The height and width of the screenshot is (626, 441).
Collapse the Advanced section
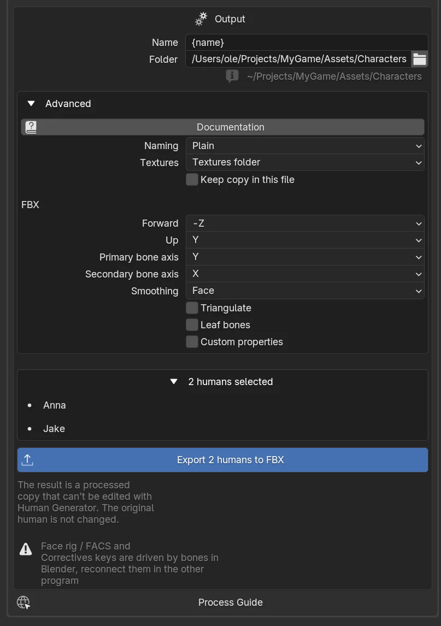click(31, 103)
